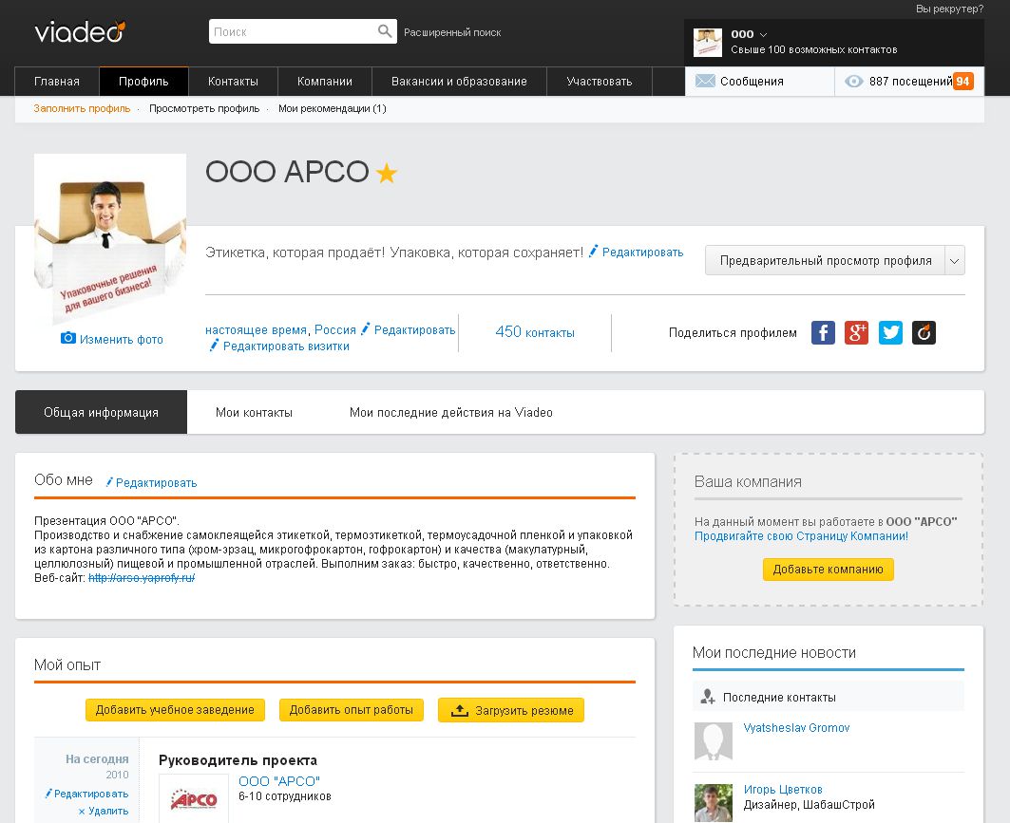Screen dimensions: 1010x823
Task: Click the envelope messages icon
Action: pos(705,81)
